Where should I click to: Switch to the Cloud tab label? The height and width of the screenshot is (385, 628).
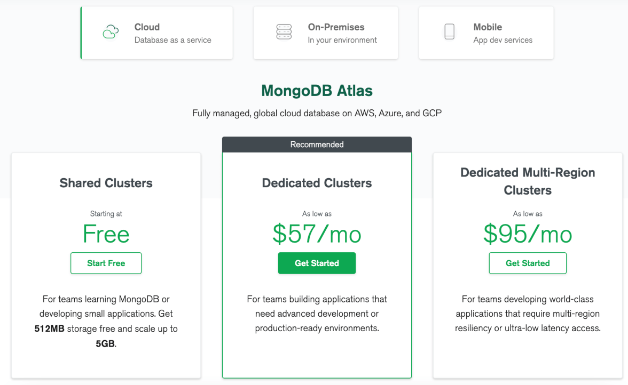pyautogui.click(x=147, y=27)
